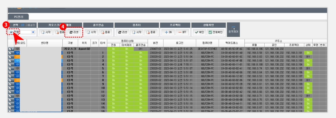Uncheck the checkbox for 타석 5 row

10,69
